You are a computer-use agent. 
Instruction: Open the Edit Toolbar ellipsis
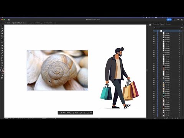click(2, 81)
